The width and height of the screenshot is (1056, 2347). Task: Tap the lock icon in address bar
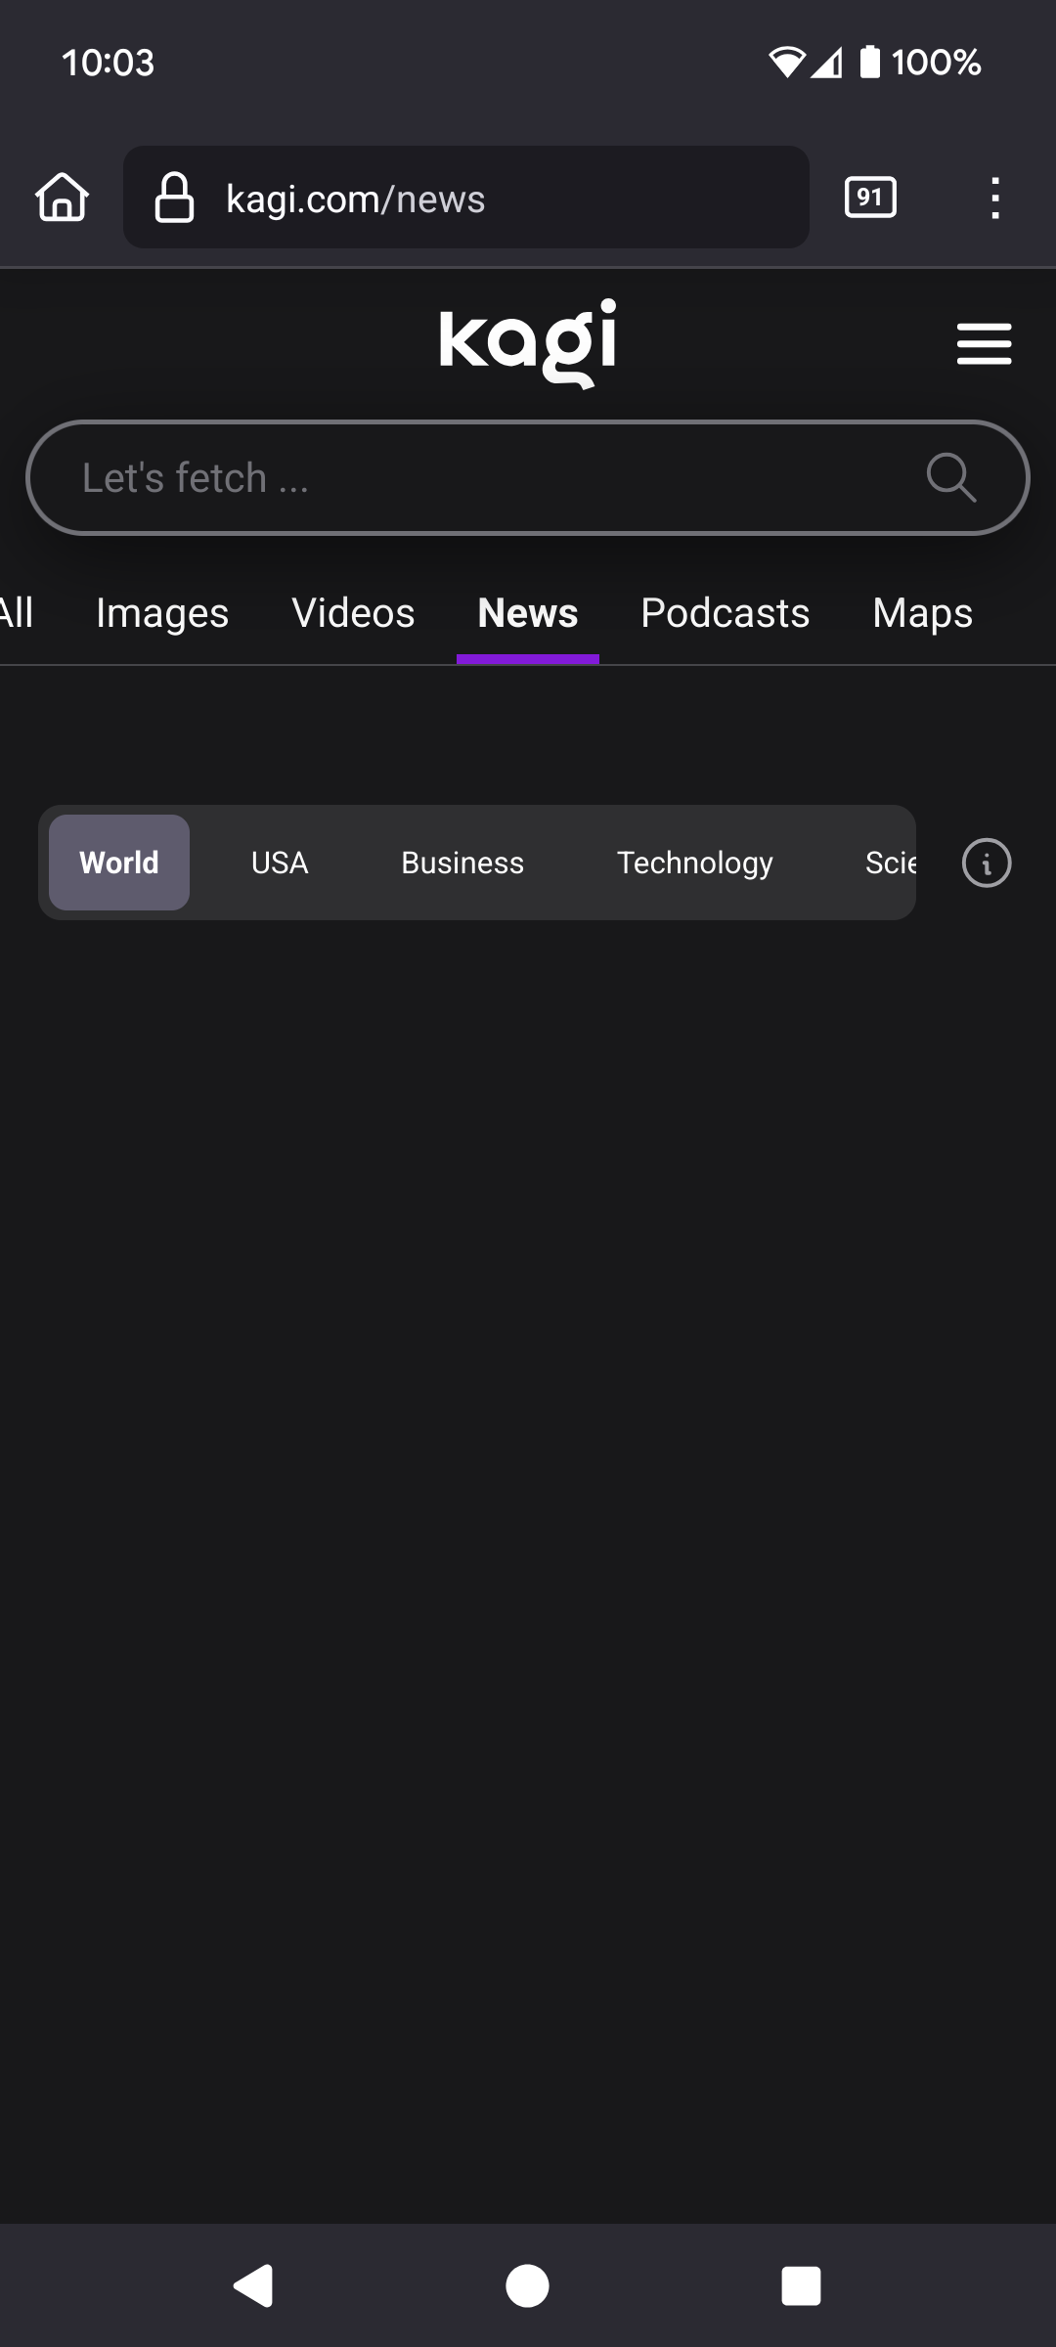[x=175, y=198]
